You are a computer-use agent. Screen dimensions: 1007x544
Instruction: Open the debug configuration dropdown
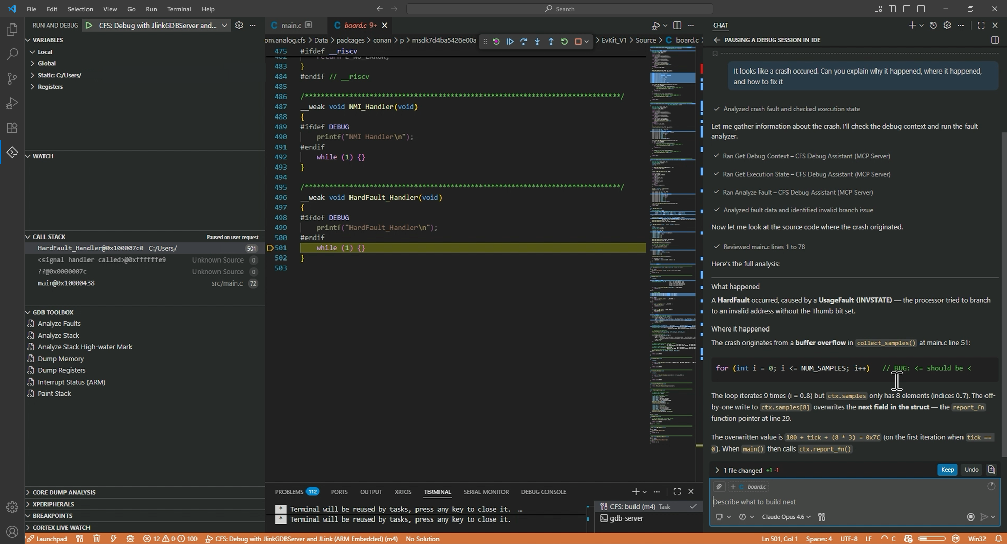pos(224,25)
